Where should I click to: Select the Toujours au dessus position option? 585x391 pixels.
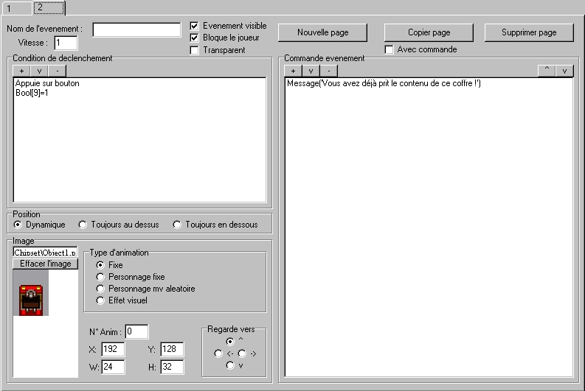coord(83,225)
